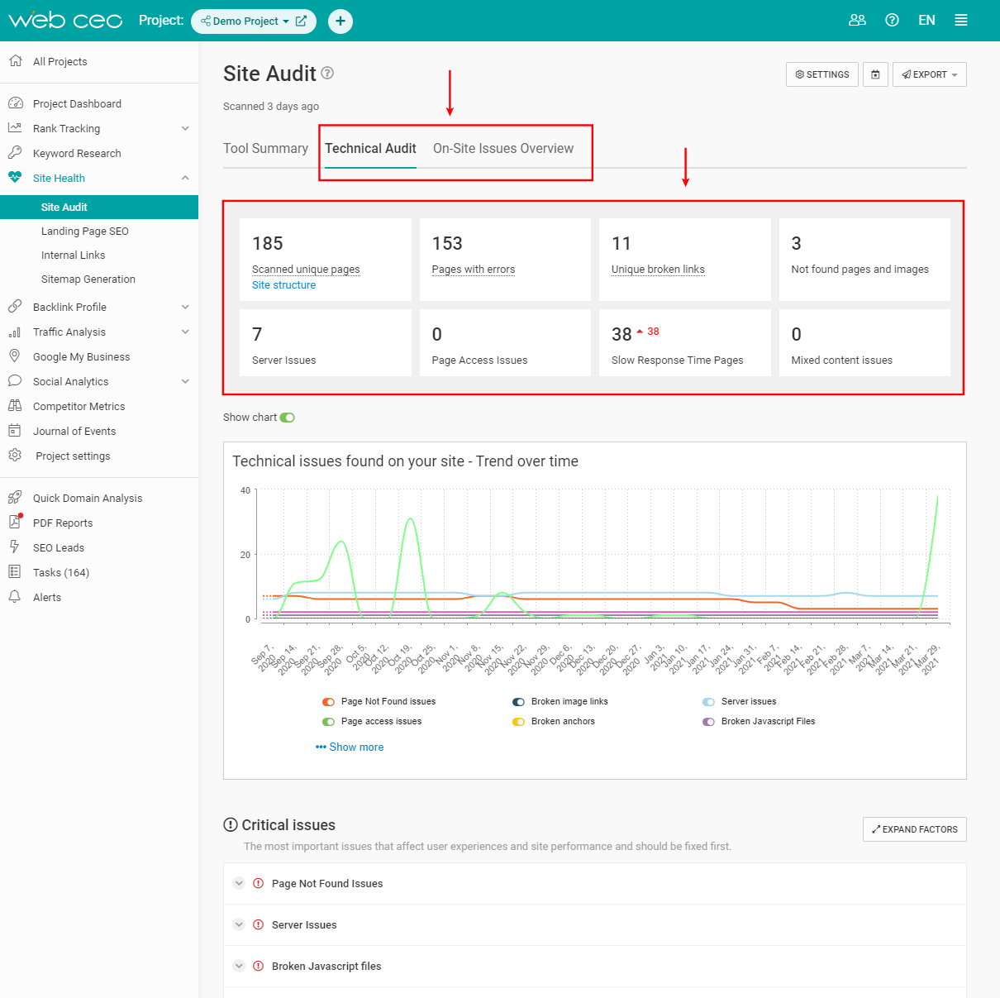1000x998 pixels.
Task: Open On-Site Issues Overview tab
Action: pyautogui.click(x=503, y=148)
